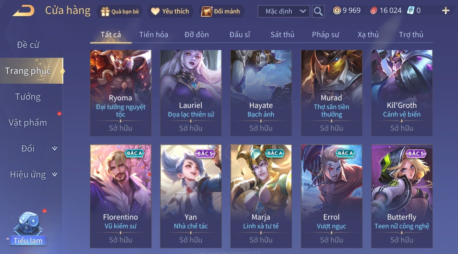The height and width of the screenshot is (254, 458).
Task: Switch to the Sát thủ tab
Action: point(282,35)
